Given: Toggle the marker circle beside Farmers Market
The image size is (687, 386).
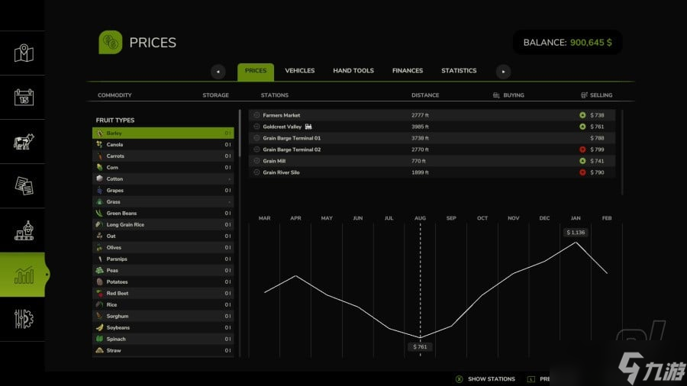Looking at the screenshot, I should 256,115.
